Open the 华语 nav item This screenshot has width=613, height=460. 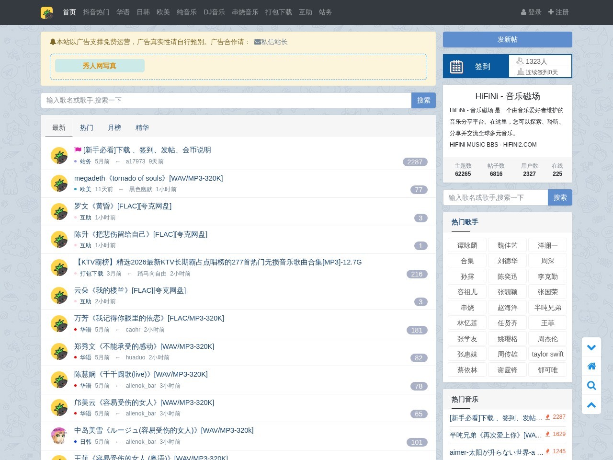click(x=123, y=12)
